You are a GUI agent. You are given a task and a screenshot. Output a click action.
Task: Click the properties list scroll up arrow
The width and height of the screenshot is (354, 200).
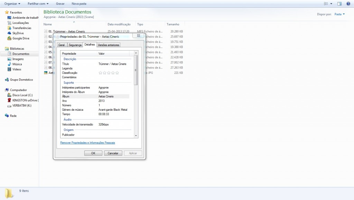point(136,53)
